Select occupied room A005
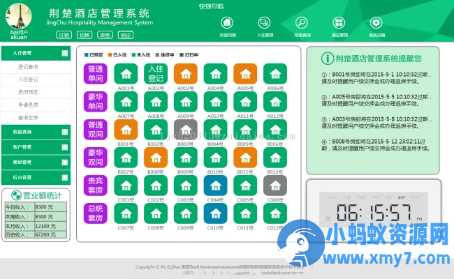Screen dimensions: 454x279 coord(245,74)
